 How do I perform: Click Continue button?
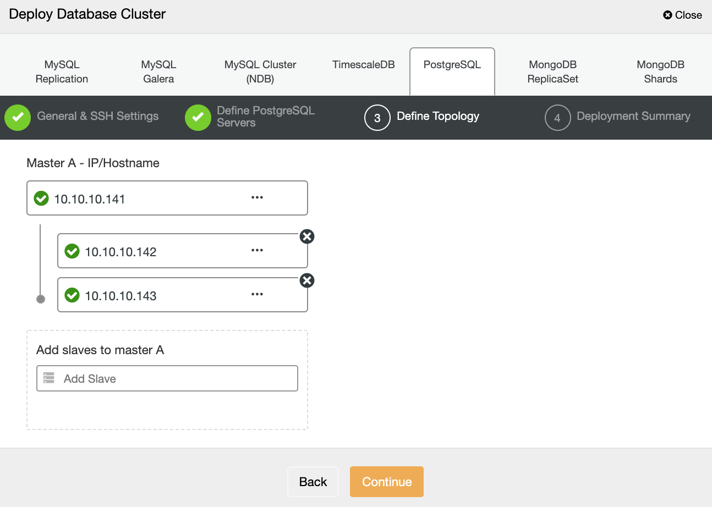(x=387, y=482)
